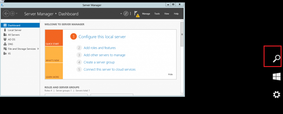This screenshot has width=283, height=114.
Task: Open the notifications flag with warning
Action: pyautogui.click(x=137, y=14)
